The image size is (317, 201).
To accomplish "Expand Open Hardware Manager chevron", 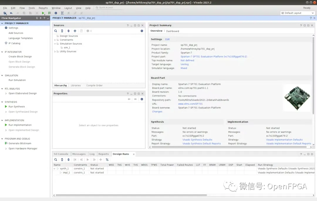I will click(x=6, y=148).
